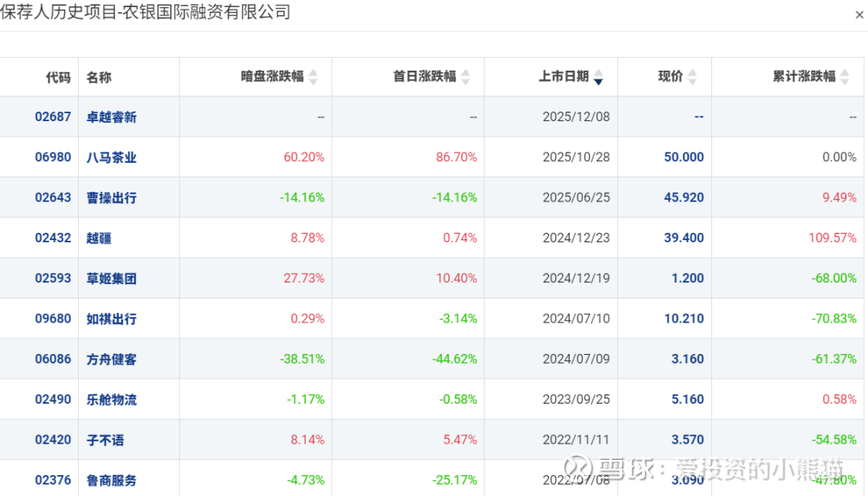
Task: Select cumulative change 109.57%
Action: click(833, 238)
